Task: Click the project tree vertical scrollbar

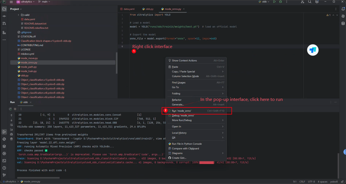Action: (117, 63)
